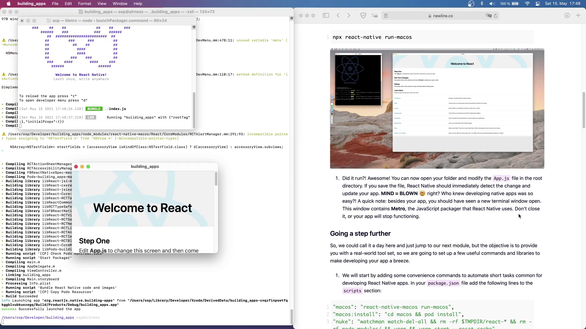Click the npx react-native run-macos code line
This screenshot has width=586, height=329.
[x=372, y=37]
